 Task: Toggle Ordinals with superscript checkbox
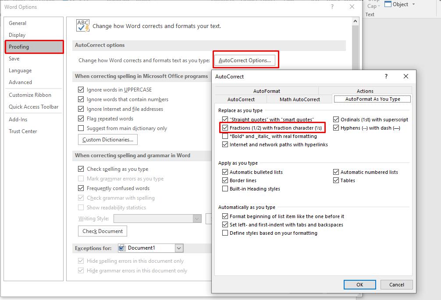[x=336, y=120]
